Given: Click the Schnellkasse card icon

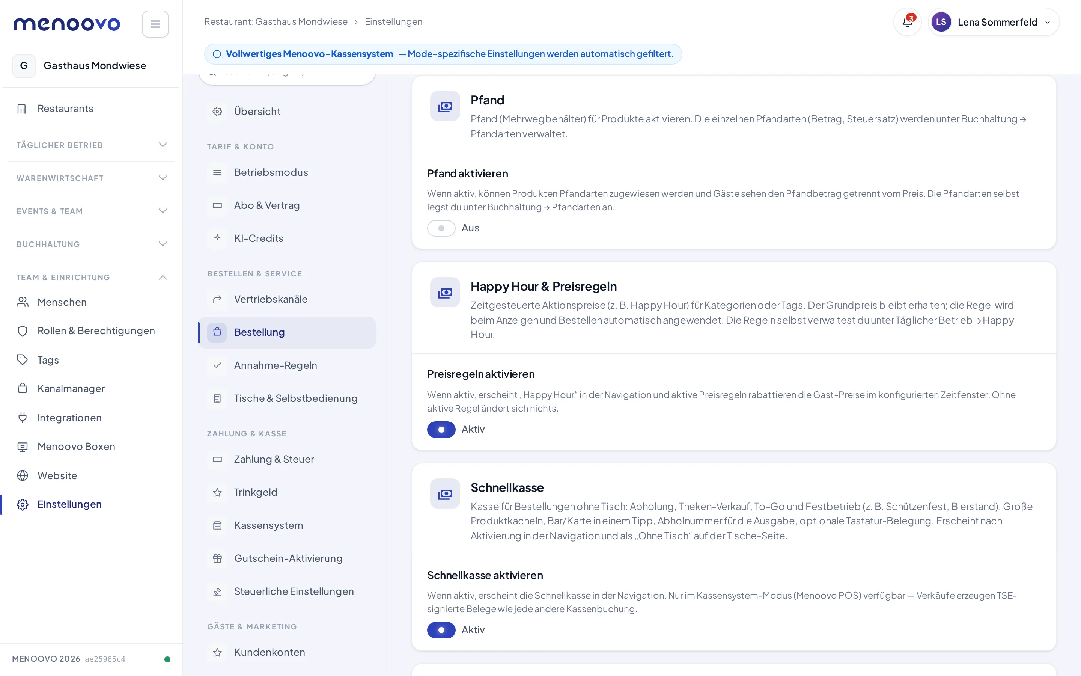Looking at the screenshot, I should pyautogui.click(x=445, y=493).
